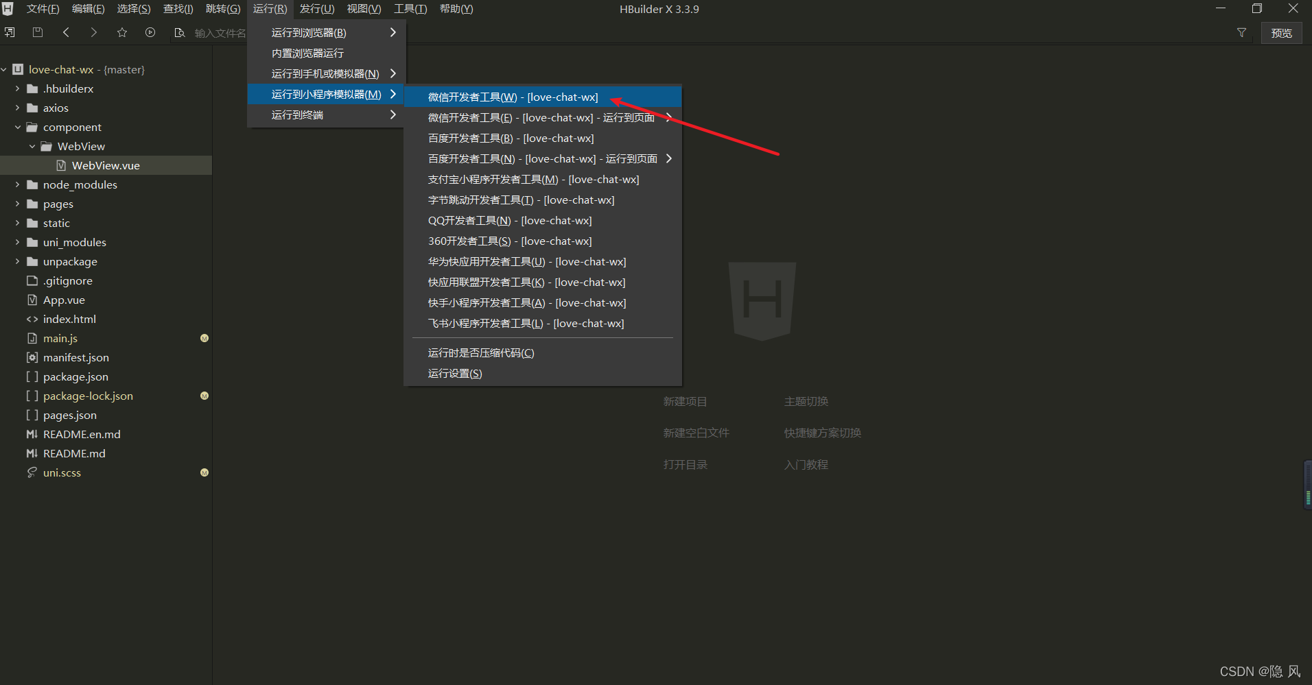This screenshot has height=685, width=1312.
Task: Choose 飞书小程序开发者工具(L) entry
Action: pyautogui.click(x=543, y=323)
